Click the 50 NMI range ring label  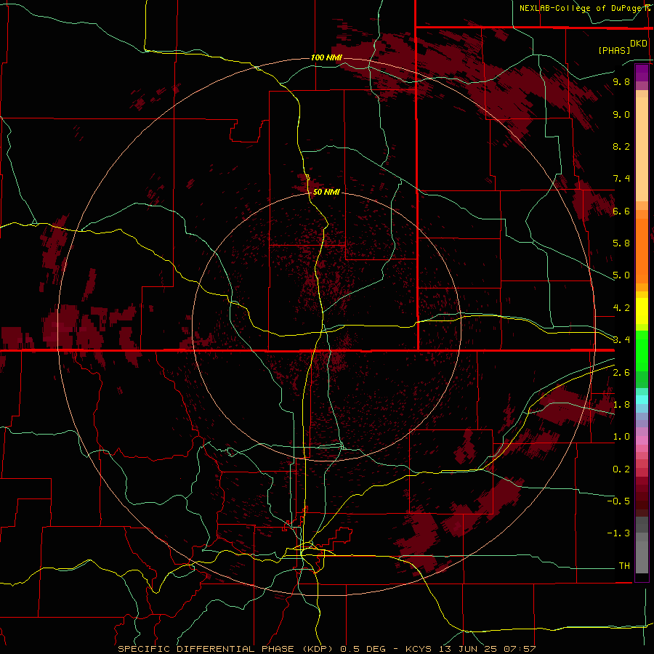pyautogui.click(x=326, y=192)
